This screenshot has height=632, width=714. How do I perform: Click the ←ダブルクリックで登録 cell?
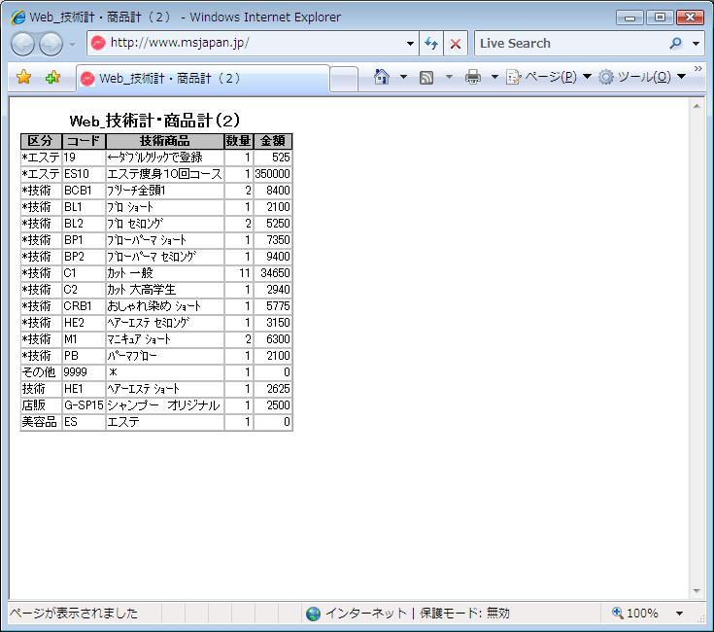[x=165, y=158]
